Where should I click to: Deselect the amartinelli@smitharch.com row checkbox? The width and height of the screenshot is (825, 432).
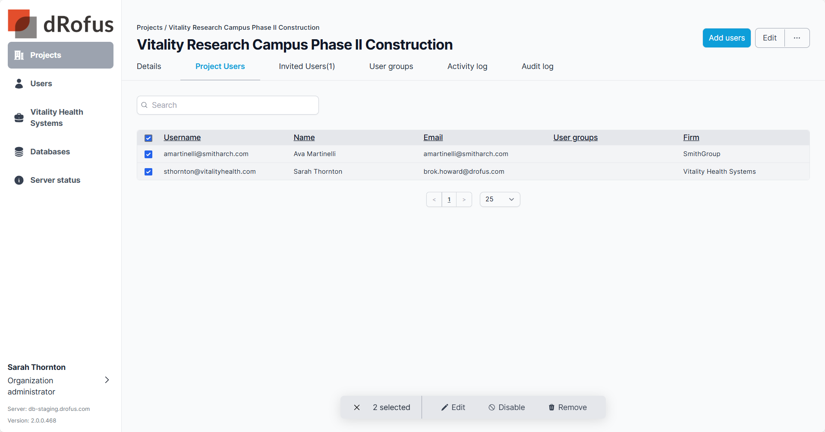point(148,154)
